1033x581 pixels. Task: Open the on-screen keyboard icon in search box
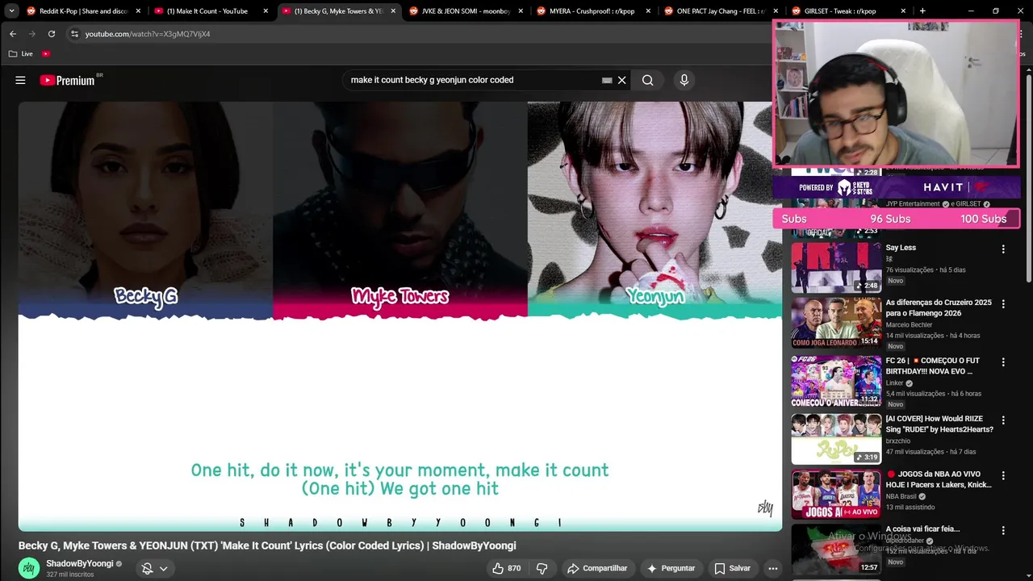click(607, 80)
